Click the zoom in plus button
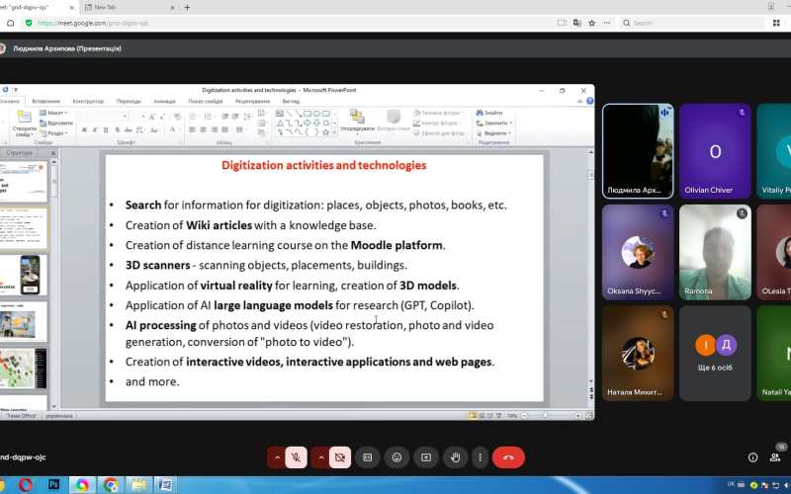Viewport: 791px width, 494px height. pyautogui.click(x=577, y=416)
